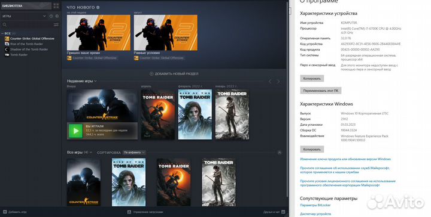Open Диспетчер устройств link
The width and height of the screenshot is (431, 217).
(x=315, y=214)
